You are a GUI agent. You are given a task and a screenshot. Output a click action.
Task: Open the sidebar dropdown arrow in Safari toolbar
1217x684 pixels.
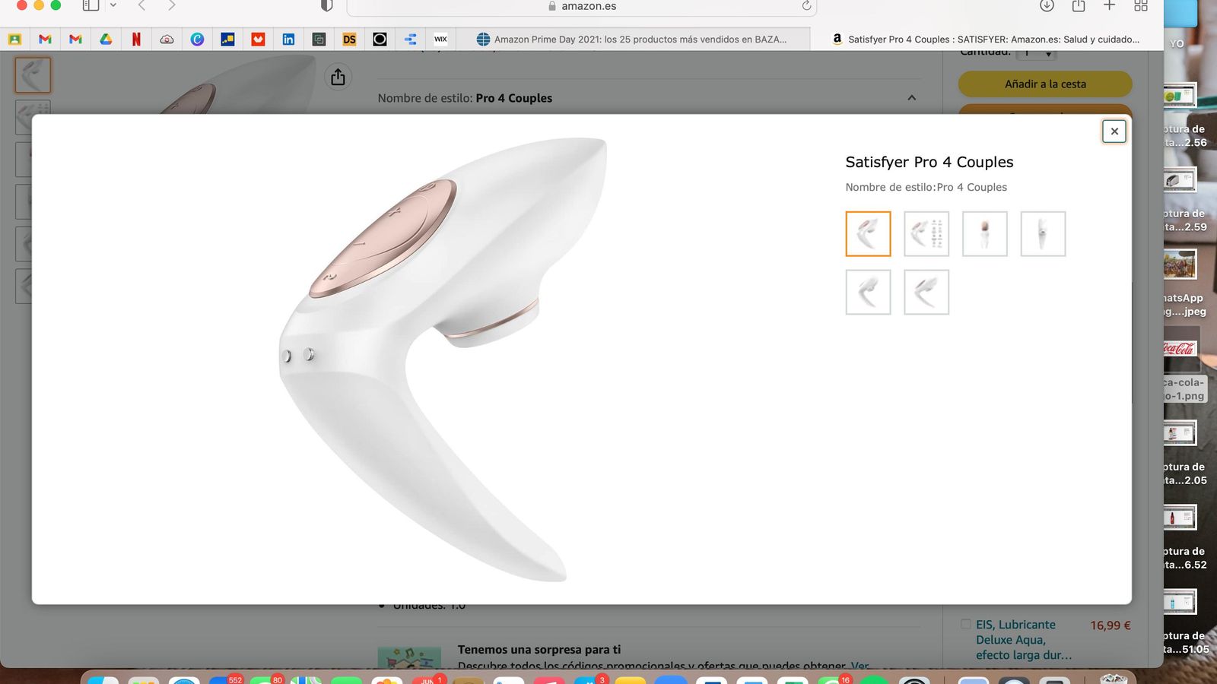coord(113,6)
